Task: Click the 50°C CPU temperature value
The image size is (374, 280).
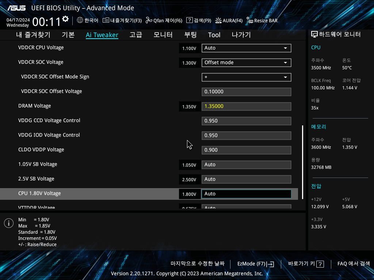Action: click(x=347, y=68)
